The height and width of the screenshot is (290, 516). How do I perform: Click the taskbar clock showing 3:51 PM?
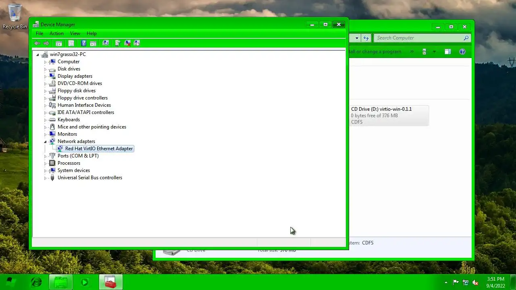click(x=495, y=282)
